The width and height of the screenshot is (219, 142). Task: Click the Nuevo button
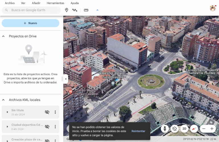pyautogui.click(x=31, y=23)
